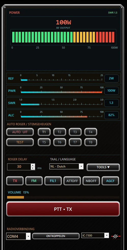Play voice memory T7
The width and height of the screenshot is (127, 250).
pyautogui.click(x=75, y=142)
